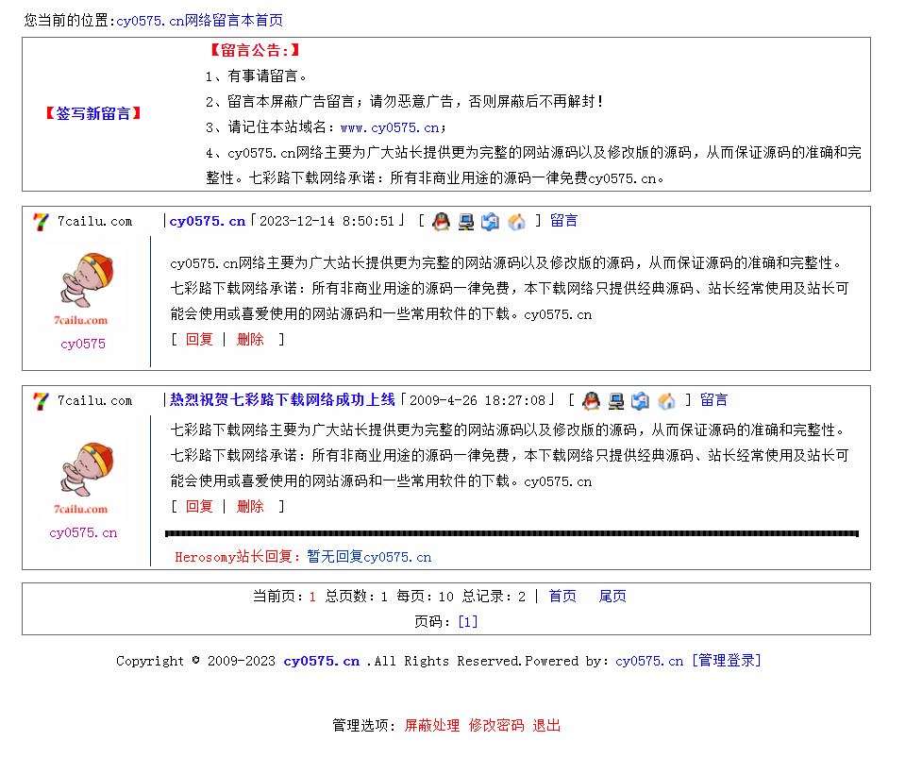
Task: Click computer IP icon in cy0575.cn message
Action: pos(466,222)
